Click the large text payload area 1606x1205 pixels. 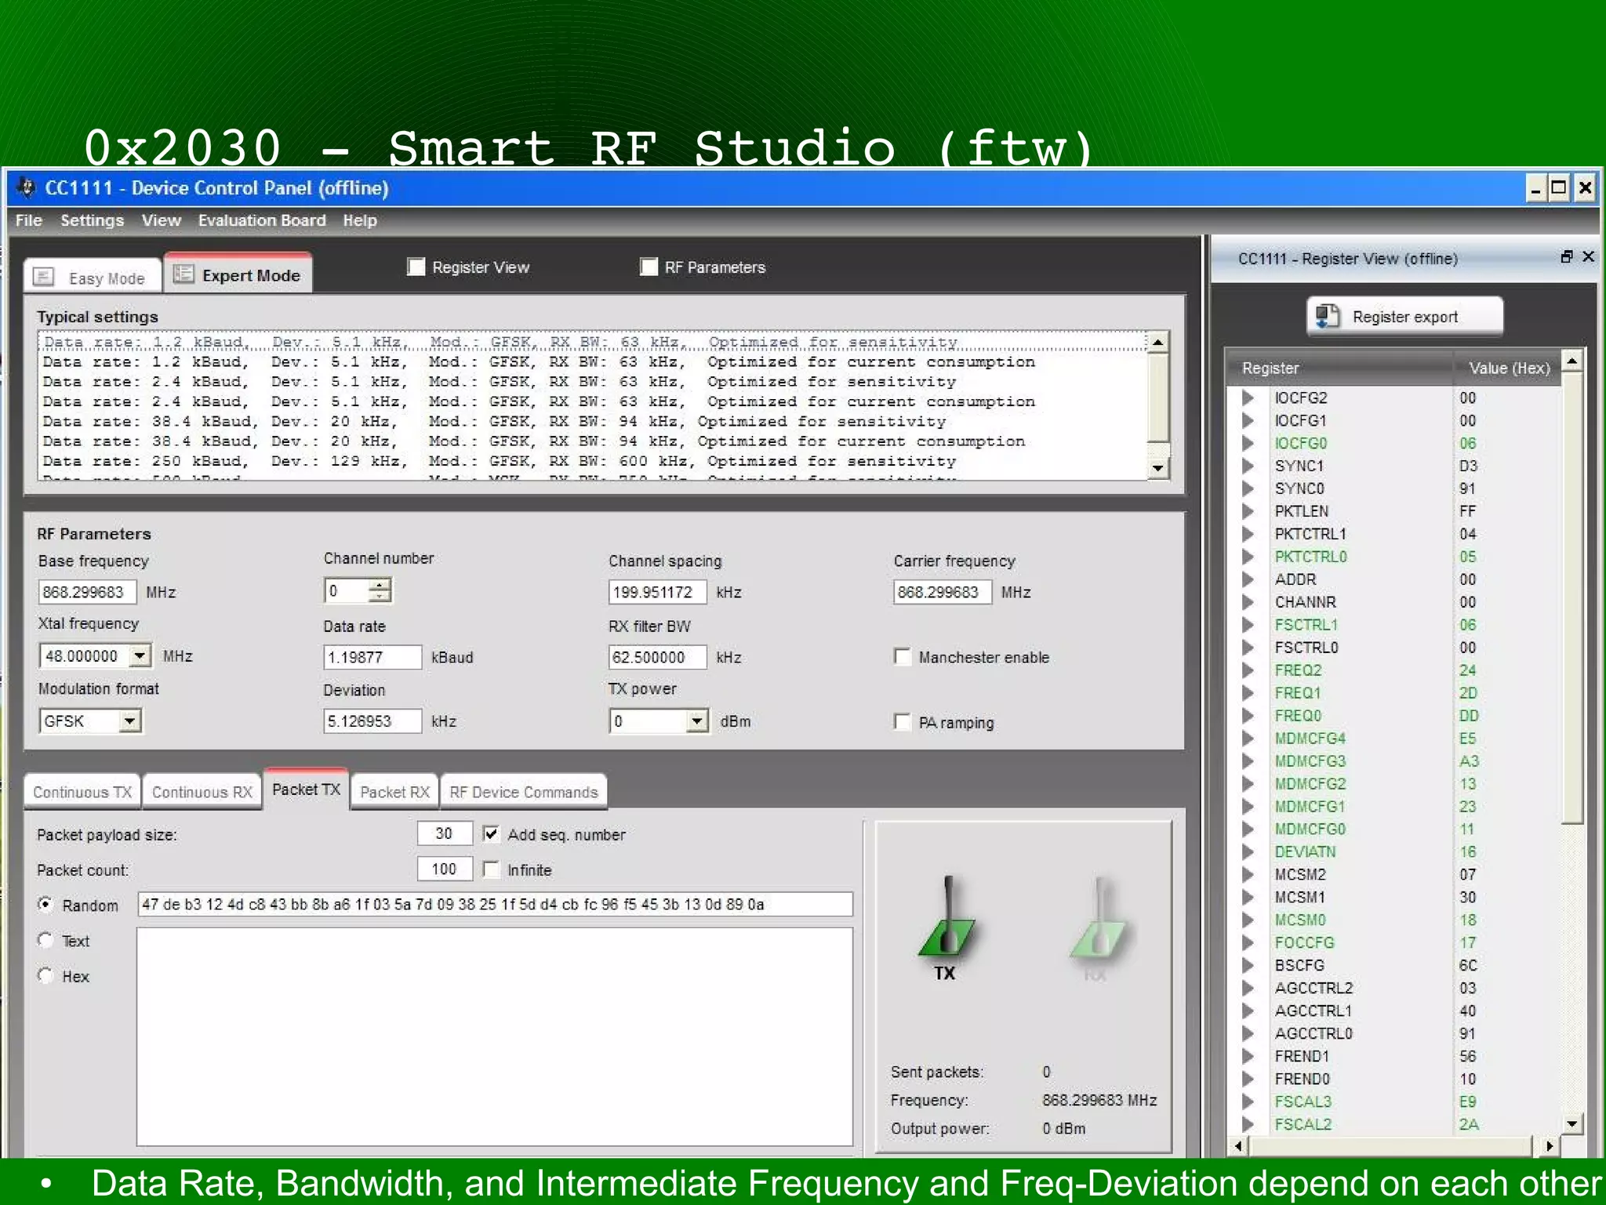pyautogui.click(x=495, y=1036)
